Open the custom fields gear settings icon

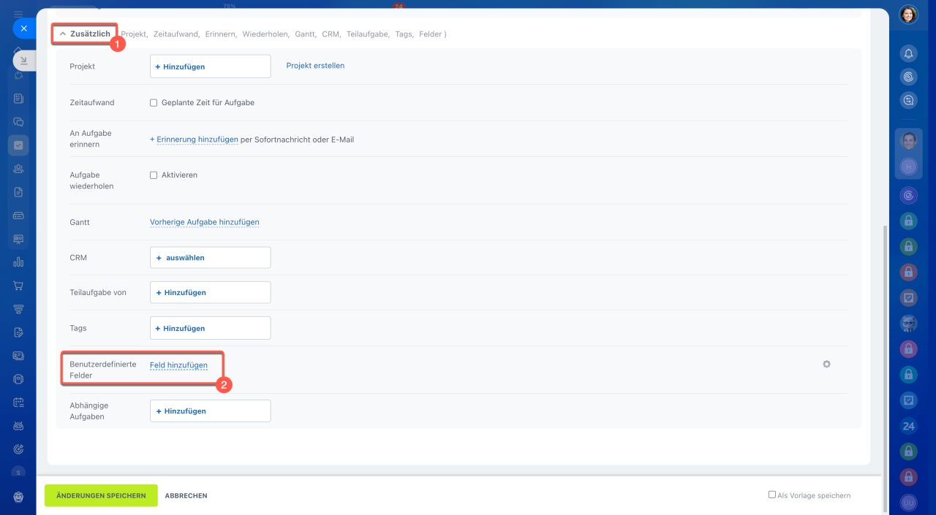pos(826,364)
